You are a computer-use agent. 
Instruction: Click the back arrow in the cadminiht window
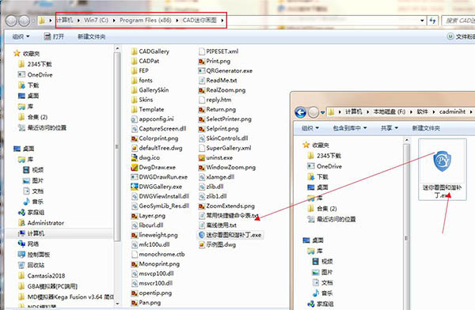point(300,112)
